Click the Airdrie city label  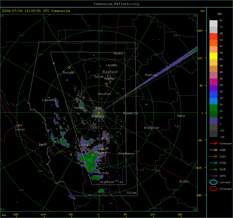point(102,138)
